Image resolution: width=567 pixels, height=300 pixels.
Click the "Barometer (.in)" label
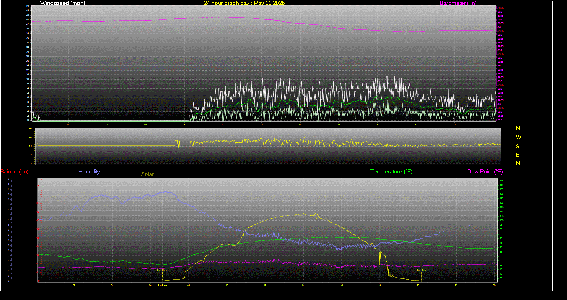458,3
